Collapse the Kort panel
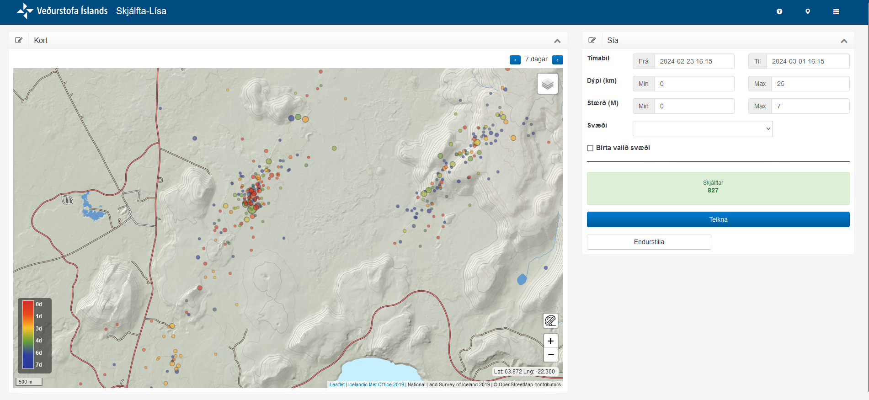The height and width of the screenshot is (400, 869). (557, 41)
